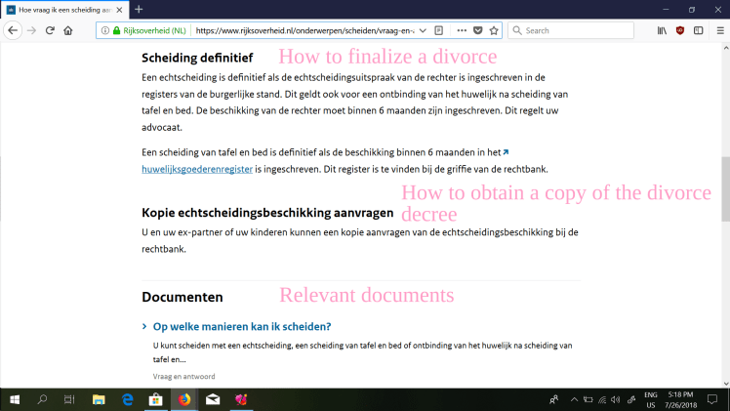The width and height of the screenshot is (730, 411).
Task: Toggle reader view in the address bar
Action: (439, 30)
